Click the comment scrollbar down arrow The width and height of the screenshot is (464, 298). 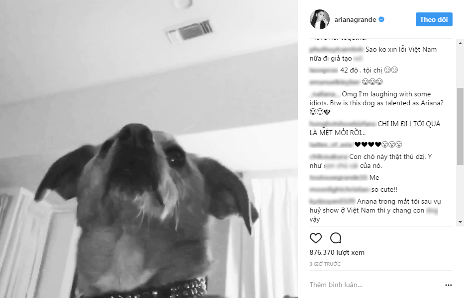tap(460, 222)
